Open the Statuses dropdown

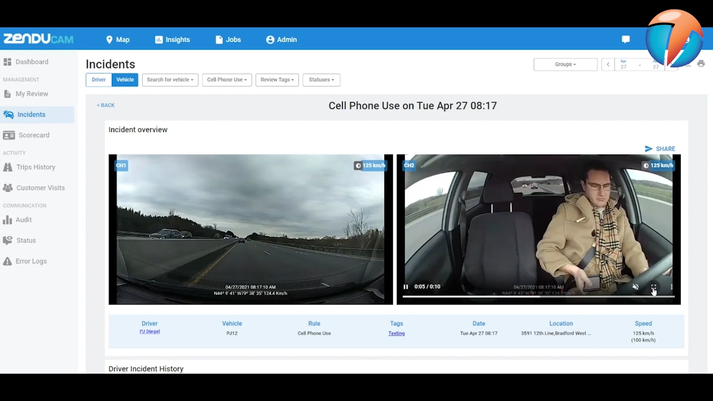pyautogui.click(x=321, y=80)
